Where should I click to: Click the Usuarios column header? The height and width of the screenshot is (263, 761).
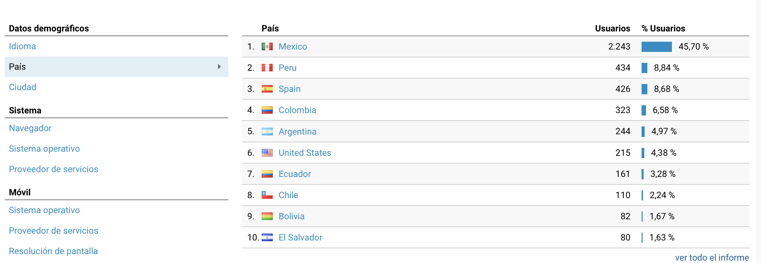[613, 28]
